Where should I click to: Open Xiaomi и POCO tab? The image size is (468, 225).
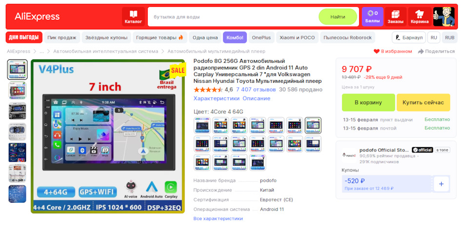pos(297,37)
